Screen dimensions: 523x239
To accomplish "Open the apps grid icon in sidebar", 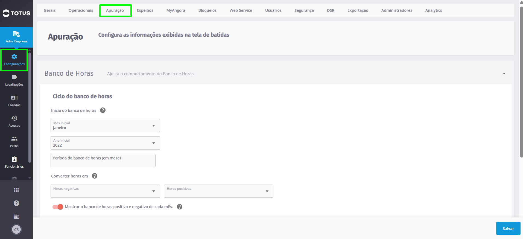I will 16,190.
